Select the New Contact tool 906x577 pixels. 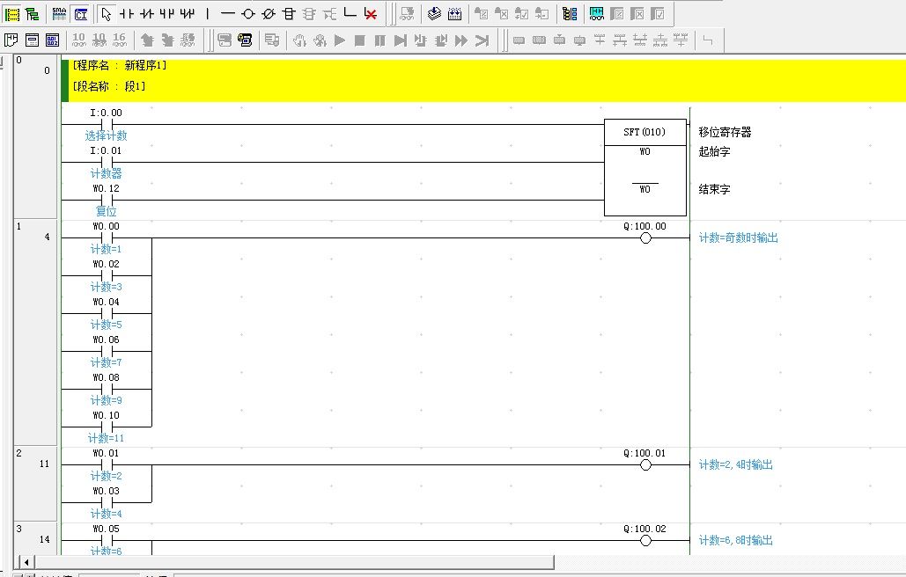(x=126, y=14)
